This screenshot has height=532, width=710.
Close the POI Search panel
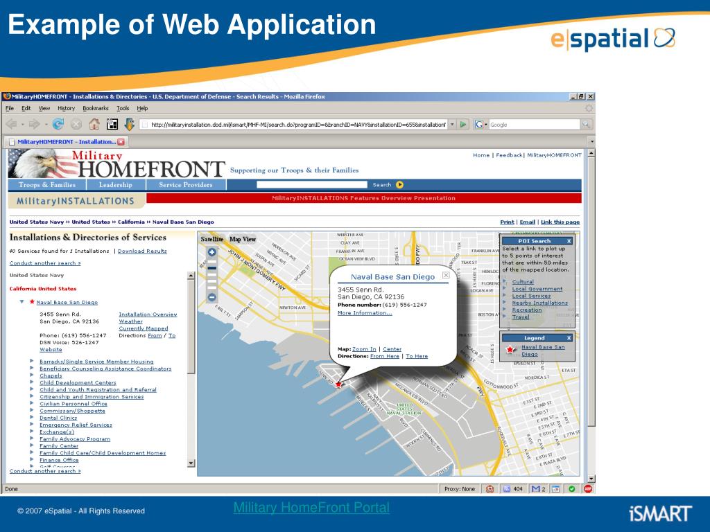(x=569, y=241)
